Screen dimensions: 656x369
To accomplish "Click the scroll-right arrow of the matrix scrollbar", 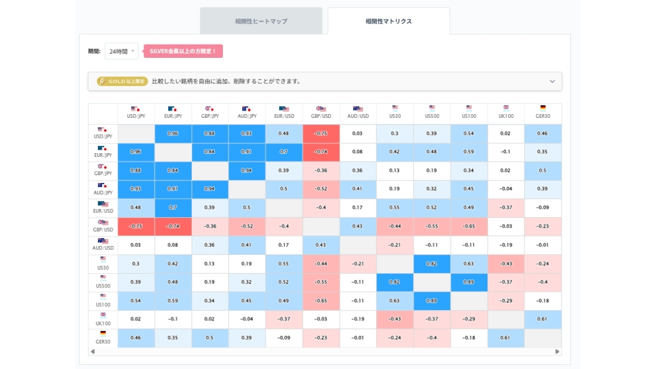I will point(557,352).
